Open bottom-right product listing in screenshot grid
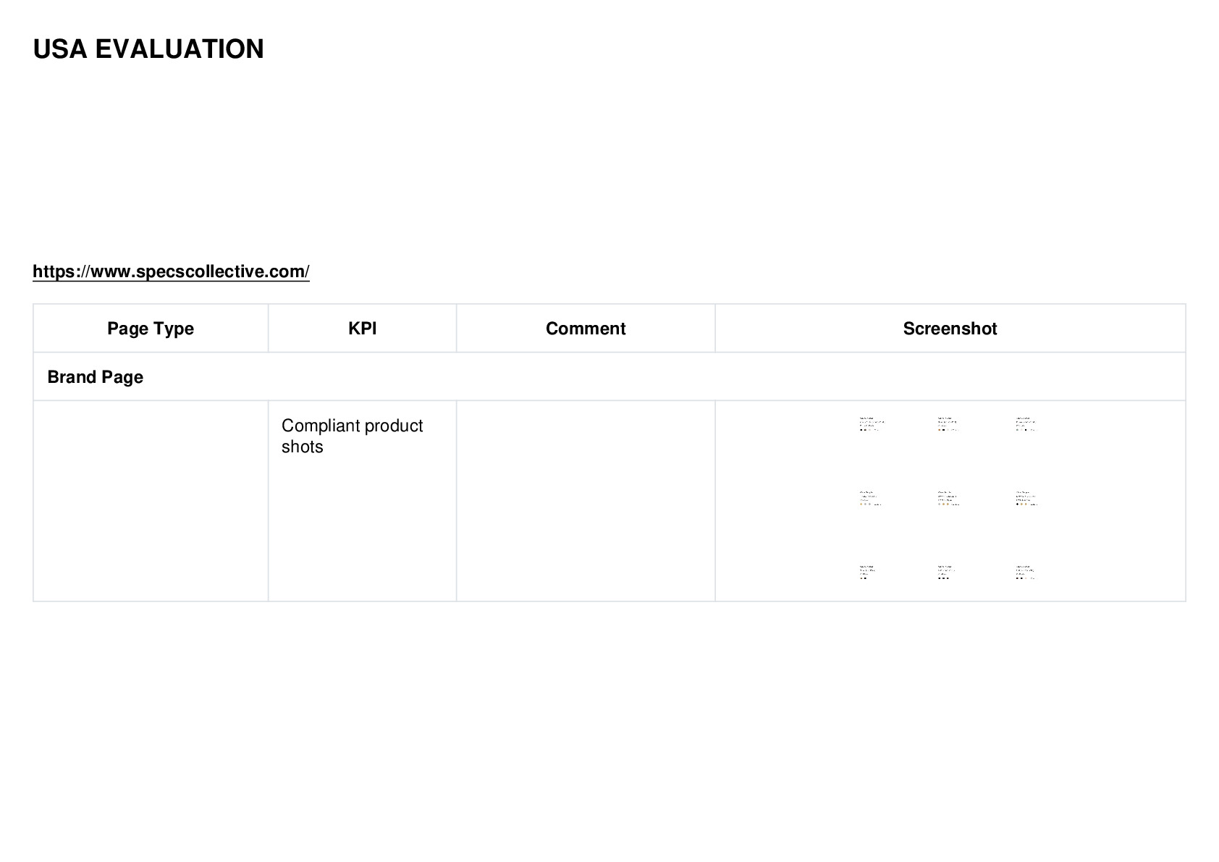Screen dimensions: 1219x862 click(1028, 572)
